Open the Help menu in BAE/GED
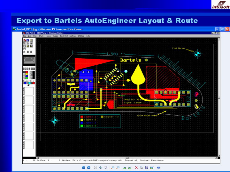This screenshot has width=230, height=172. (x=88, y=36)
